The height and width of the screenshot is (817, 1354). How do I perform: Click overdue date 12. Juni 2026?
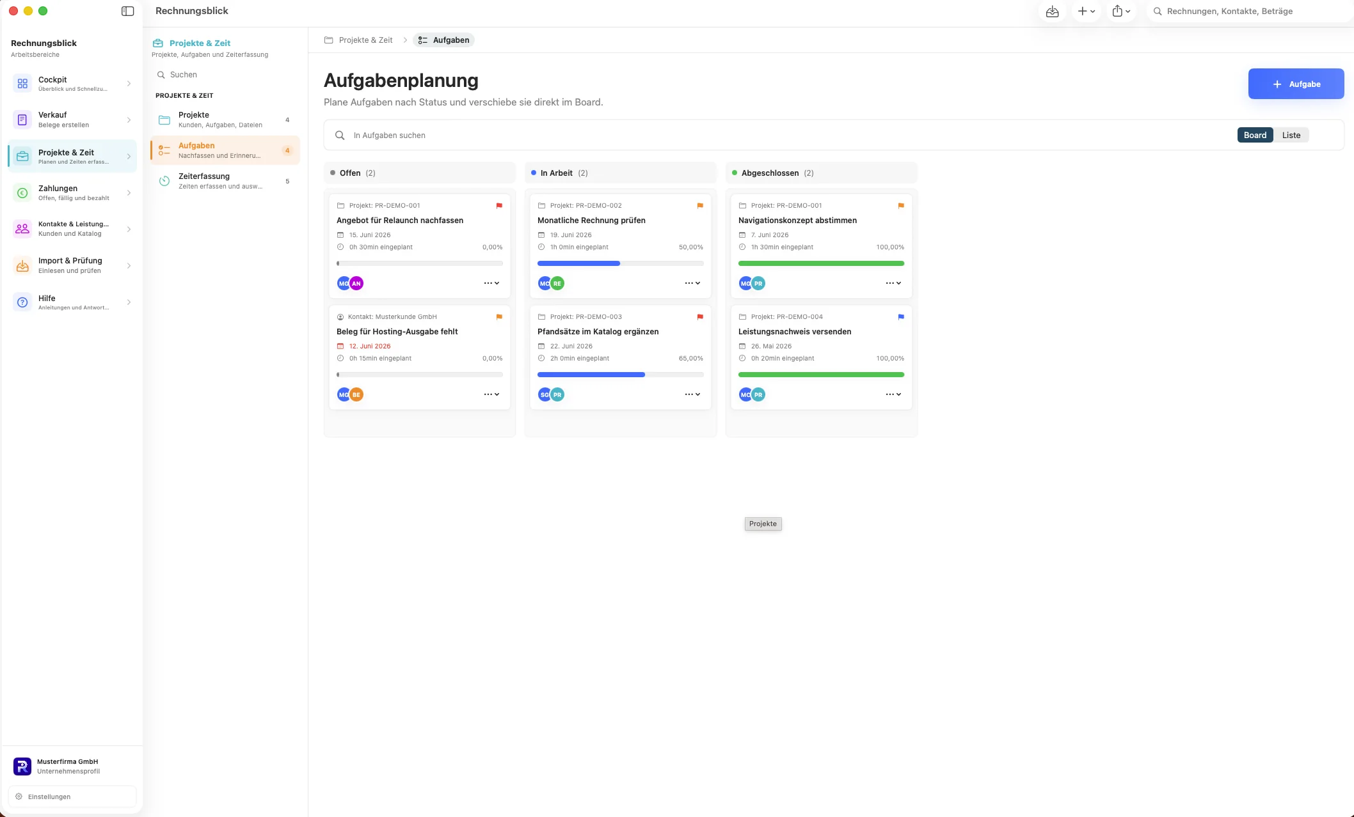point(370,346)
